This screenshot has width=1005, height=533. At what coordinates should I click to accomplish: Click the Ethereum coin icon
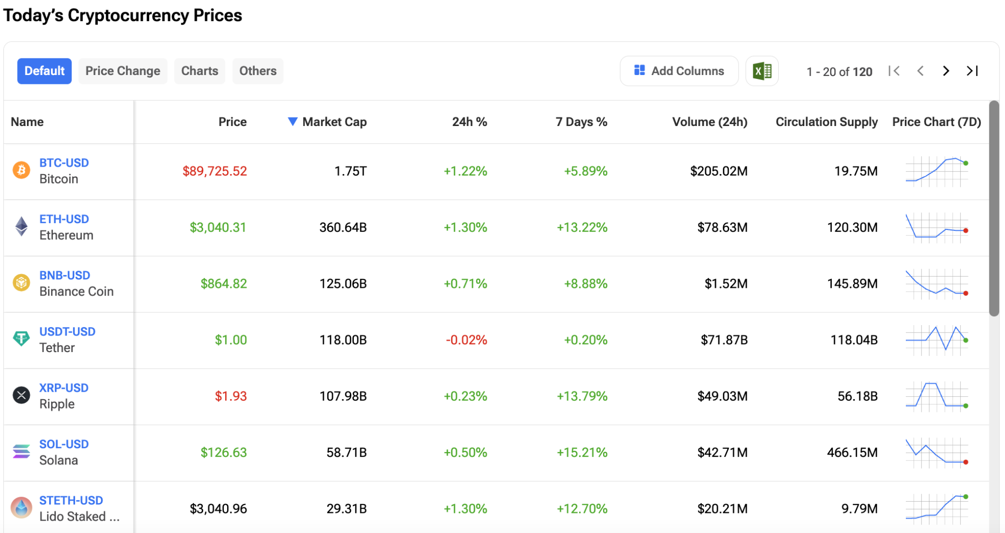21,227
